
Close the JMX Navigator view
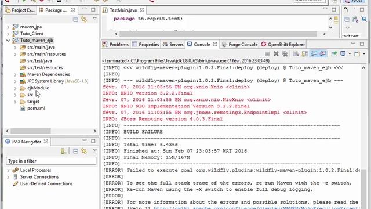click(x=46, y=142)
